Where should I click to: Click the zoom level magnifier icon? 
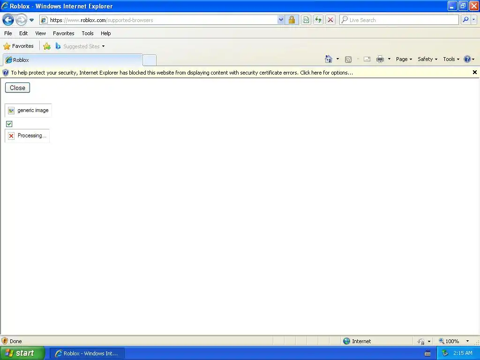point(441,341)
